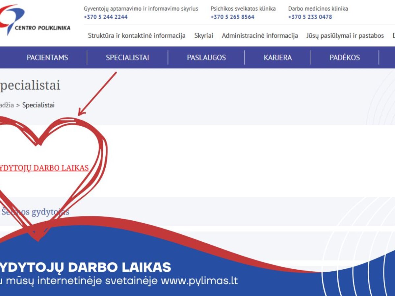The image size is (395, 296).
Task: Click the Darbo medicinos klinika label
Action: 318,9
